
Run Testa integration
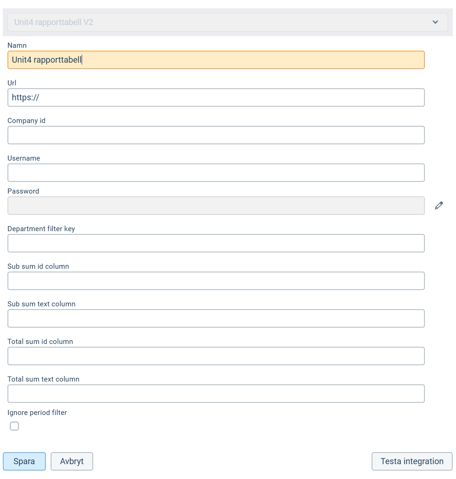point(411,461)
